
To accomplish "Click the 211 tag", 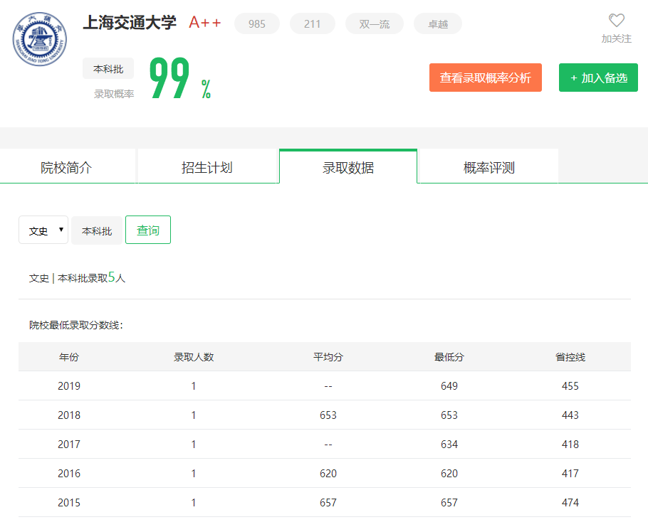I will [x=313, y=24].
